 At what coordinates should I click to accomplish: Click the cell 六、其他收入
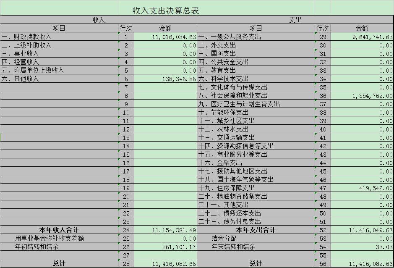[x=59, y=79]
